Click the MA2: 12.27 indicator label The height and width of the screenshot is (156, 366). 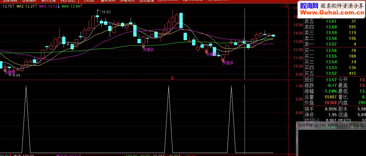[25, 6]
